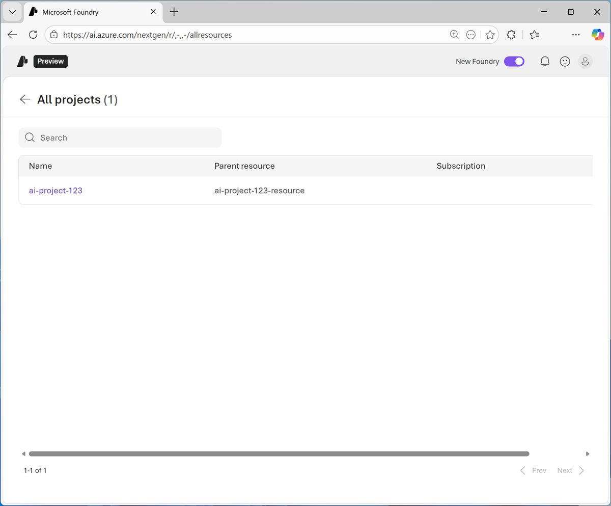Open your account profile avatar
Screen dimensions: 611x506
(x=585, y=61)
